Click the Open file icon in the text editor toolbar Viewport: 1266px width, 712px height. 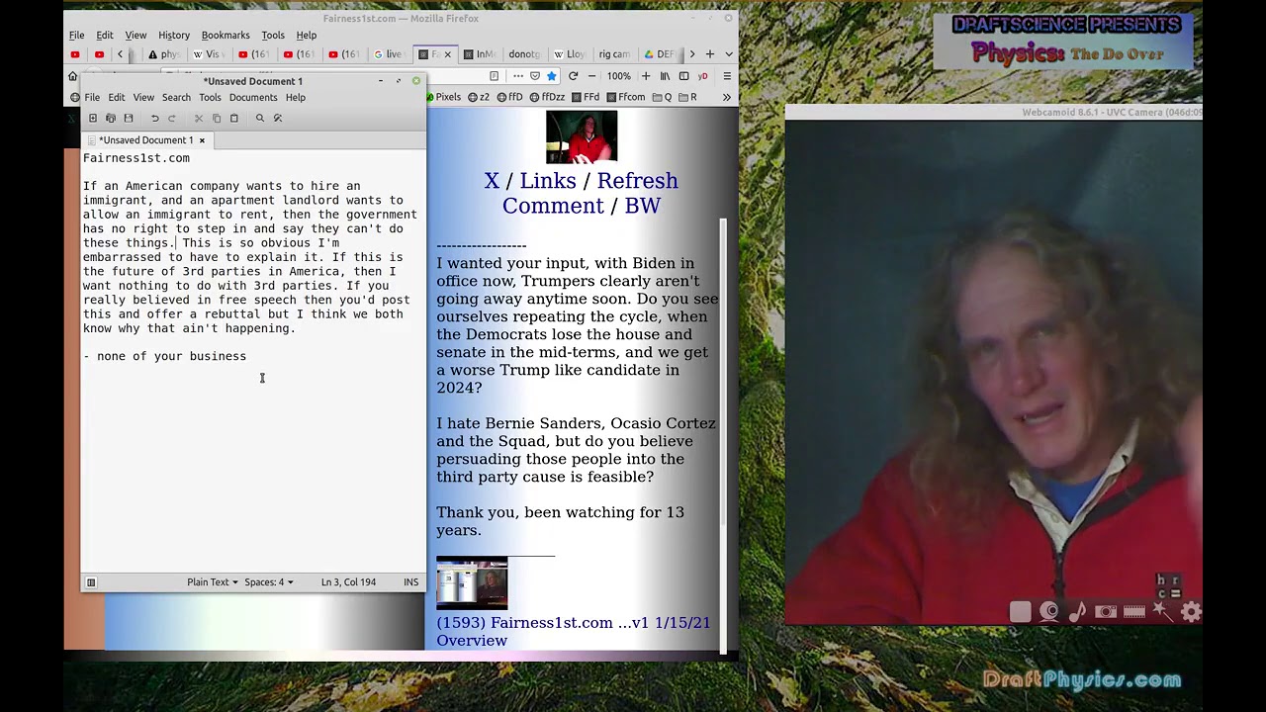pos(110,118)
